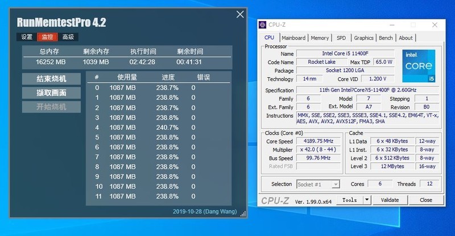Click the Level 3 value 12 MBytes

[x=392, y=166]
